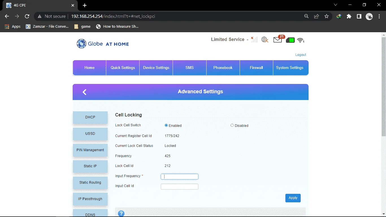
Task: Select the Enabled radio for Lock Cell Switch
Action: click(166, 125)
